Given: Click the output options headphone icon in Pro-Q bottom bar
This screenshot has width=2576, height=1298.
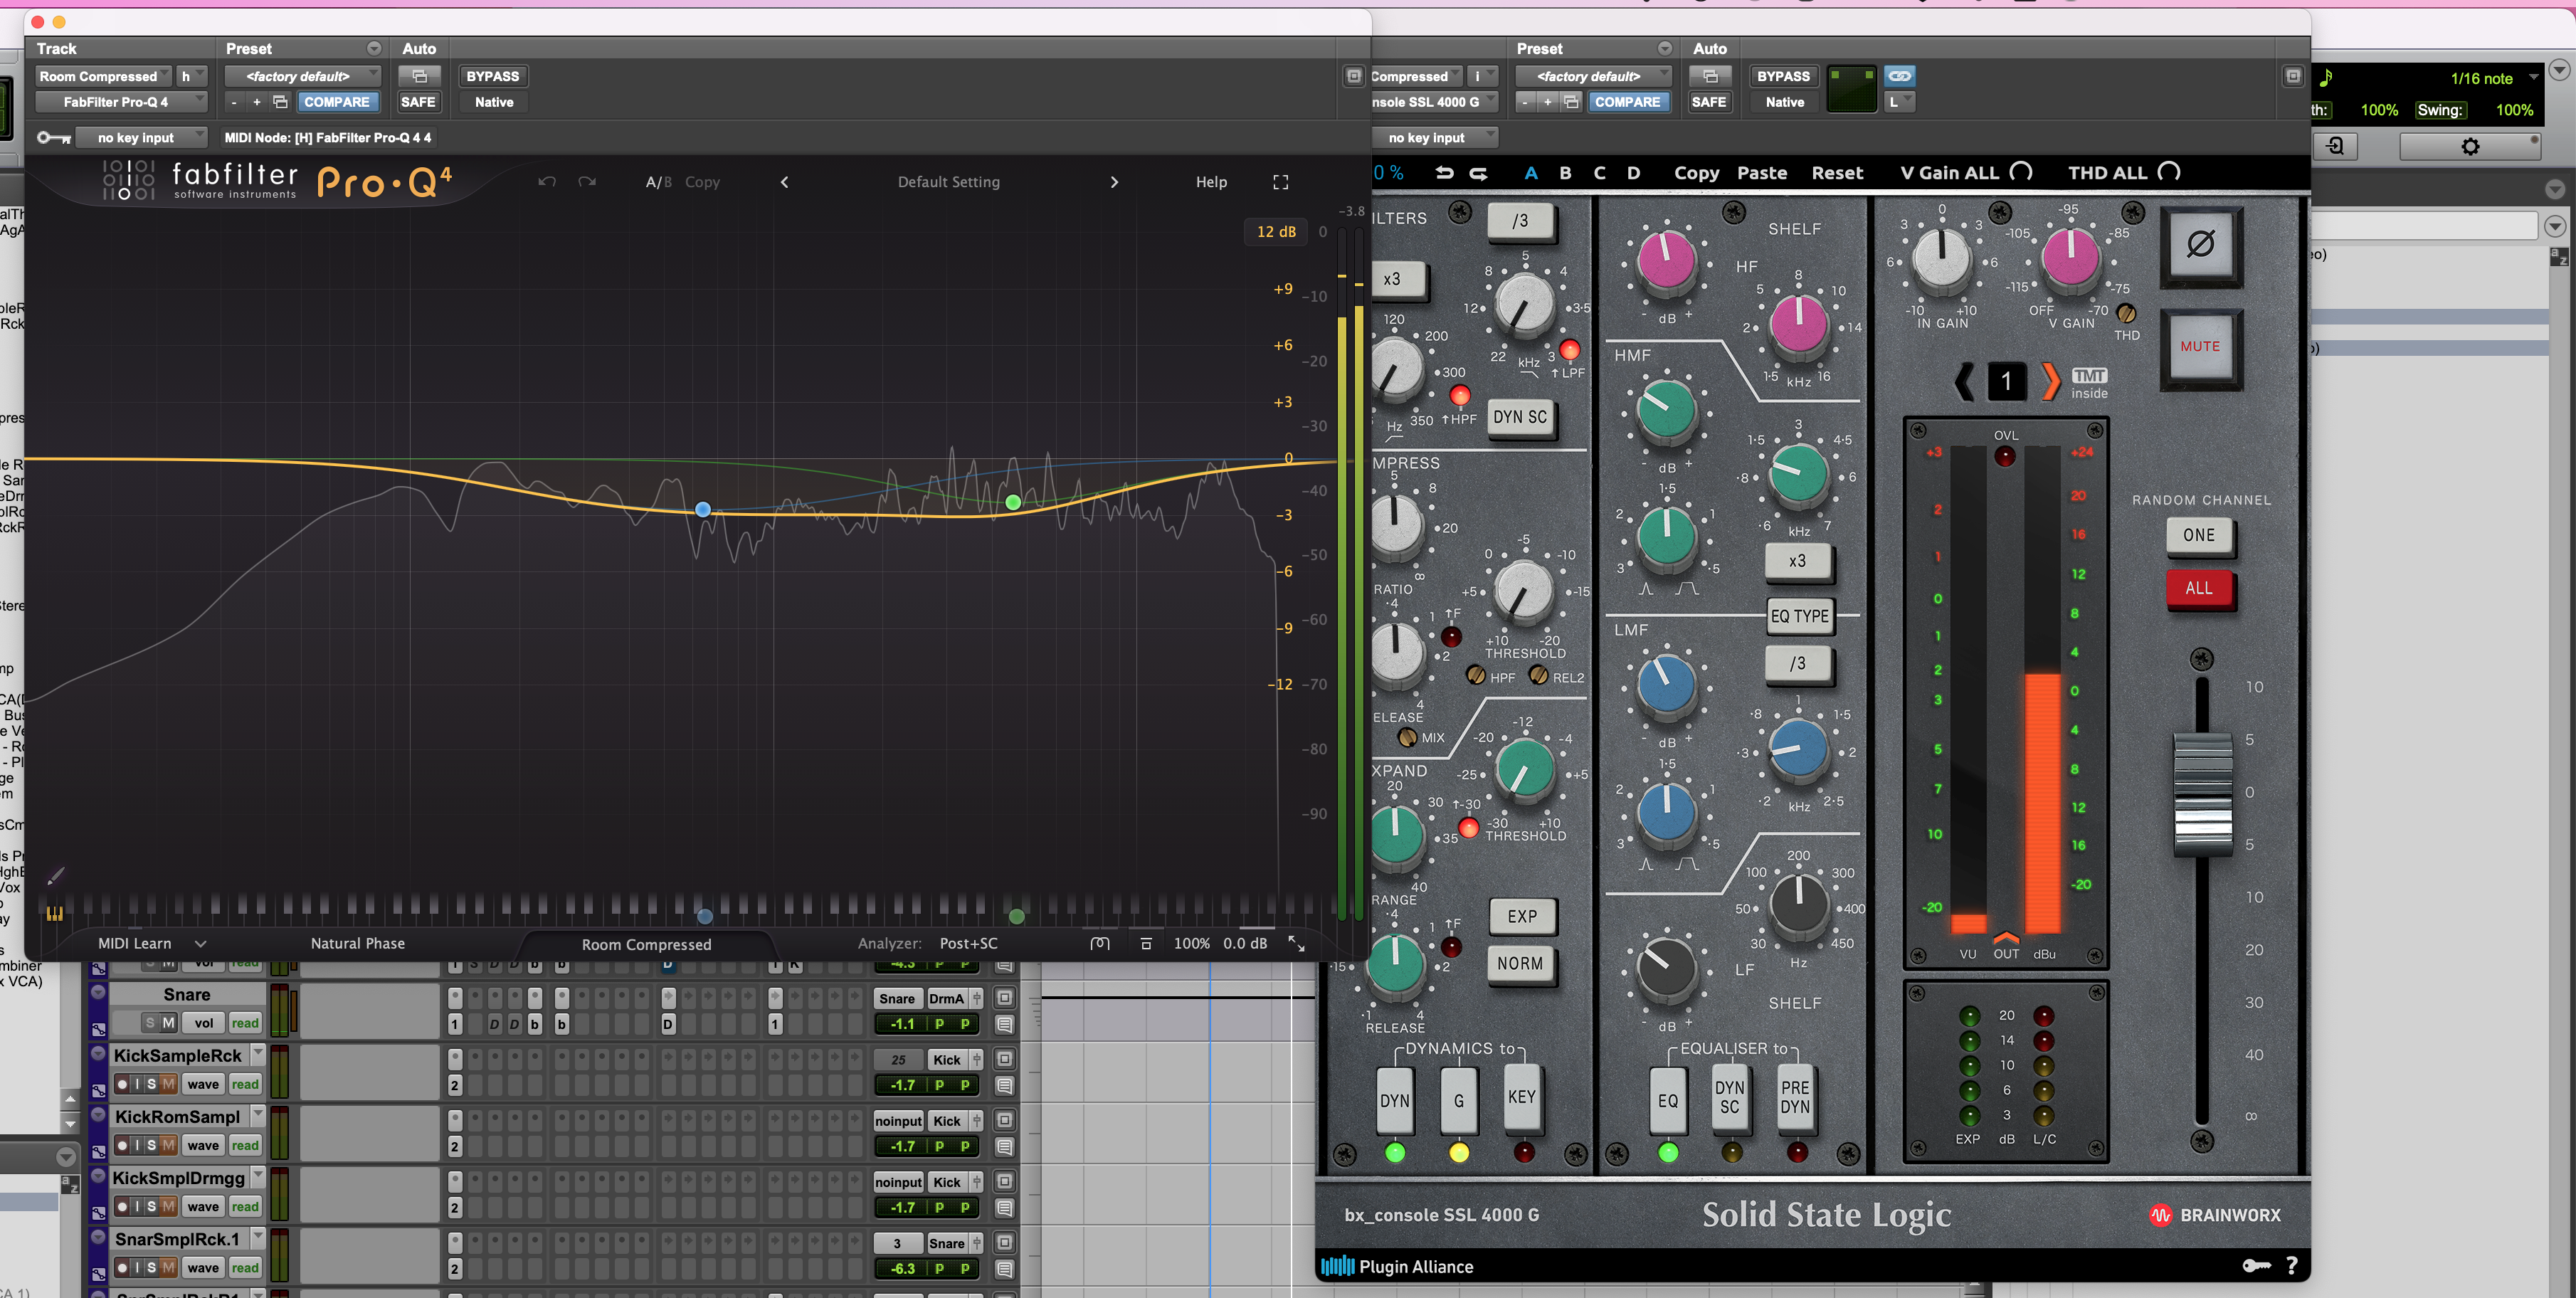Looking at the screenshot, I should click(1100, 943).
